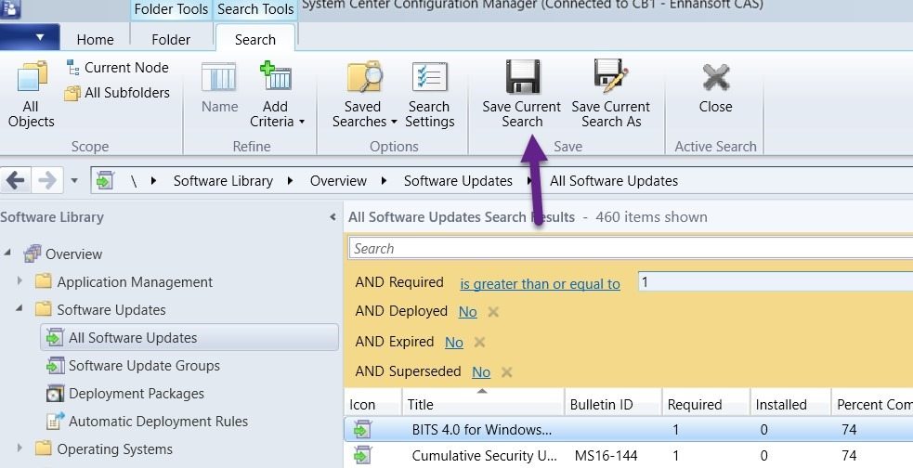The image size is (913, 468).
Task: Select the Cumulative Security Update row
Action: tap(628, 455)
